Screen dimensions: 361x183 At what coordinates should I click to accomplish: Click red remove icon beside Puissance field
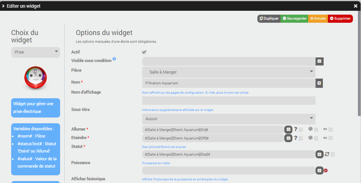pyautogui.click(x=326, y=170)
